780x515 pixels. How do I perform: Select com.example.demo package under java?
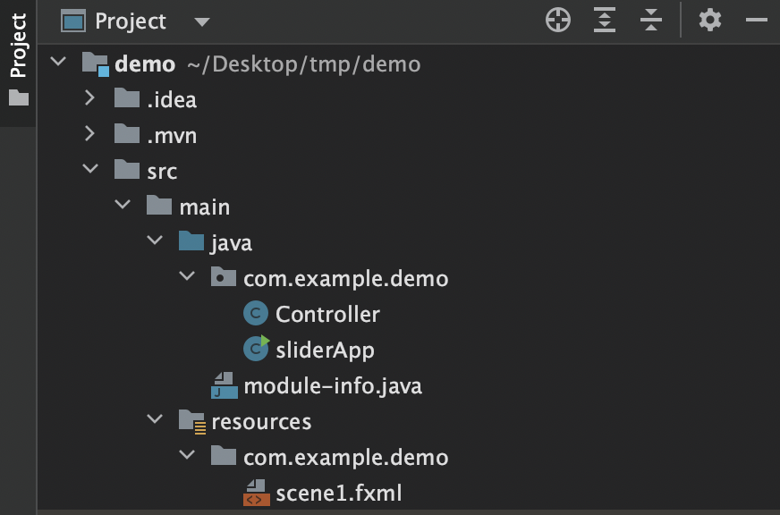[x=345, y=278]
